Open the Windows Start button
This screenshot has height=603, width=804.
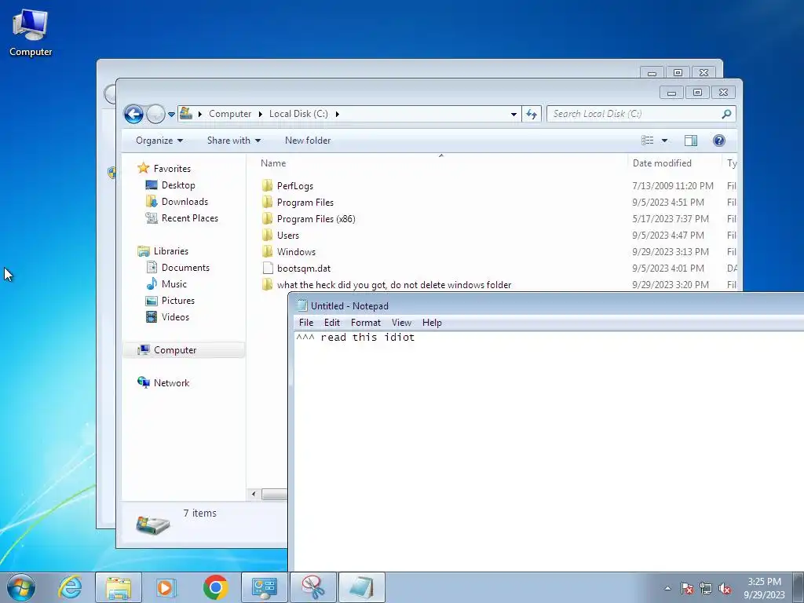[21, 587]
